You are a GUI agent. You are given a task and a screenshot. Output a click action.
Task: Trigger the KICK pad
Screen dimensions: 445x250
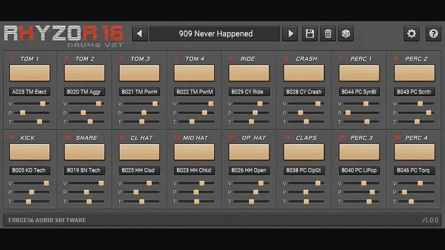30,152
